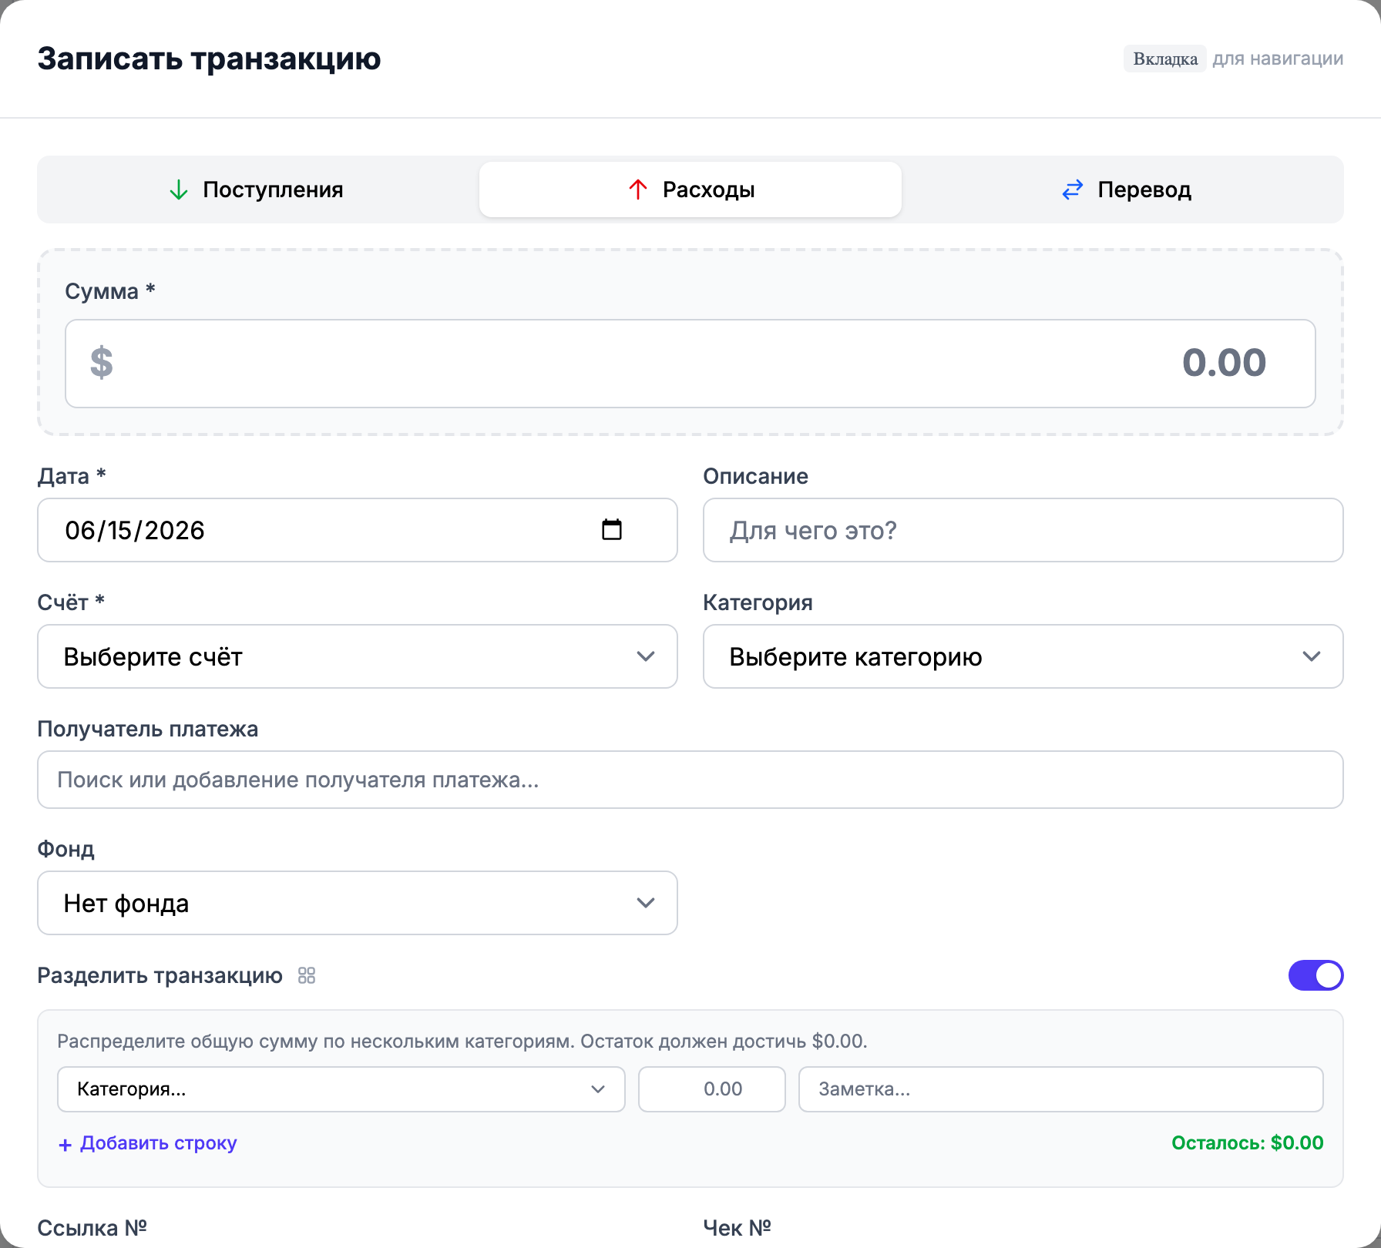The image size is (1381, 1248).
Task: Click the Описание description field
Action: (1023, 530)
